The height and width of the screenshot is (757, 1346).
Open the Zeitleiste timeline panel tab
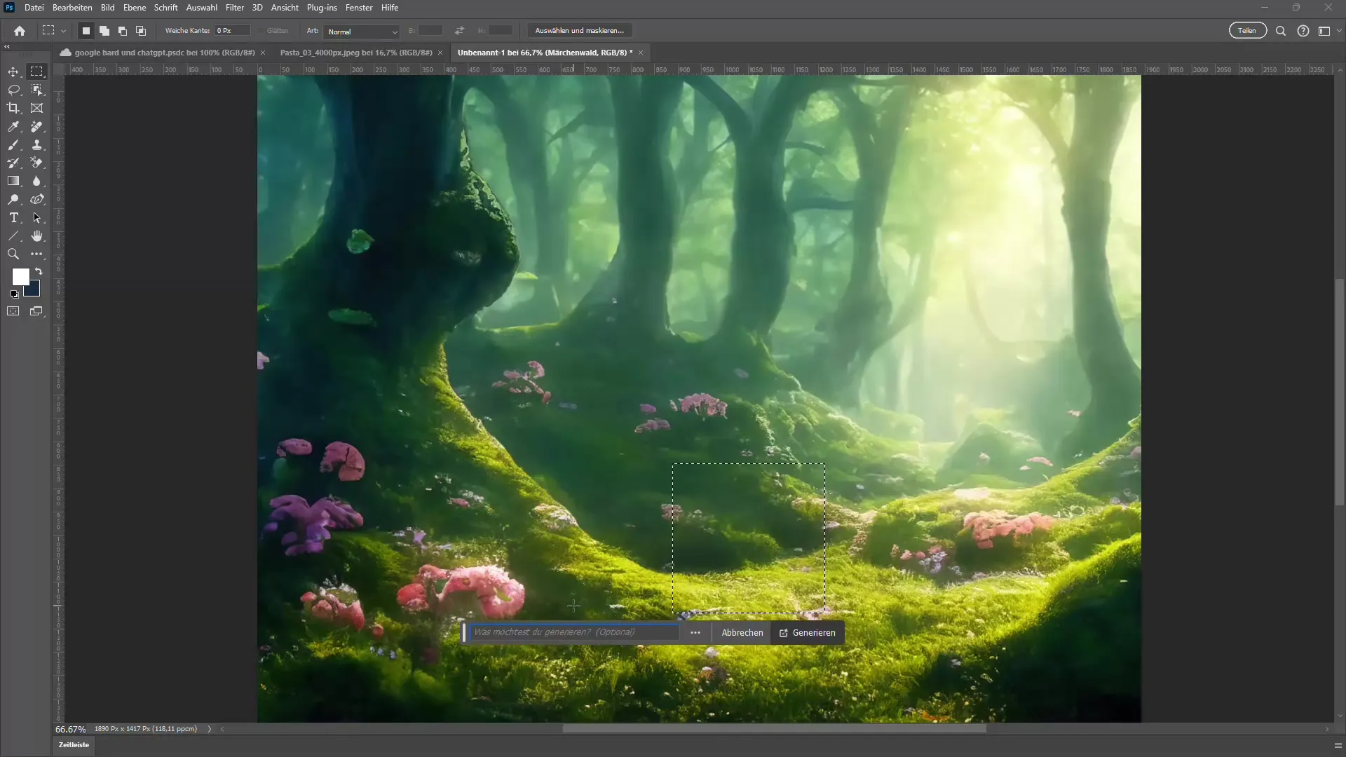click(74, 745)
